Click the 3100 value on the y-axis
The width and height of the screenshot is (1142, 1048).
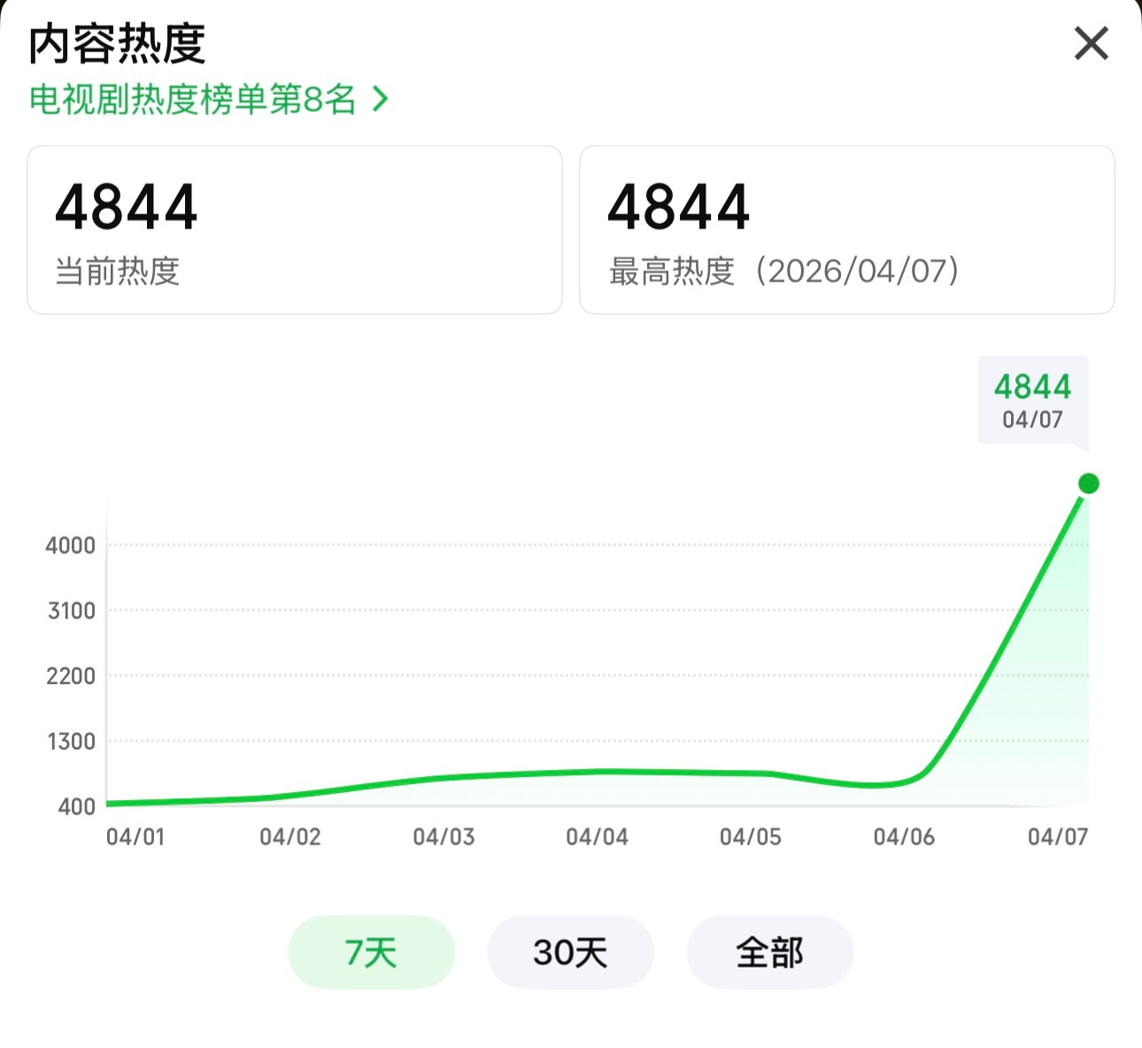(72, 611)
